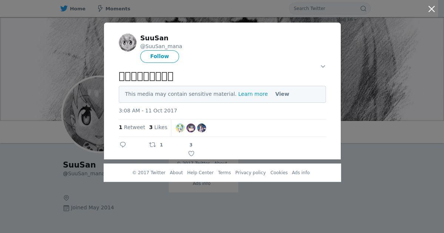Viewport: 444px width, 233px height.
Task: View second liker's avatar
Action: pyautogui.click(x=191, y=128)
